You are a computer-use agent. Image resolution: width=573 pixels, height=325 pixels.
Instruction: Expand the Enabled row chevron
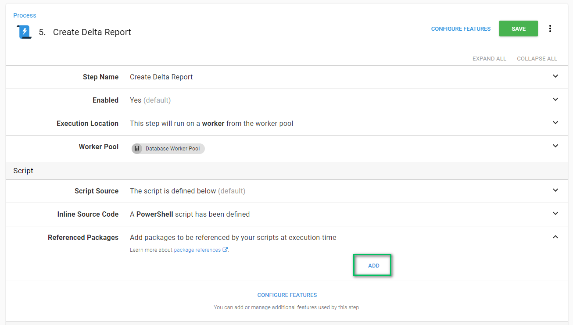pyautogui.click(x=555, y=100)
